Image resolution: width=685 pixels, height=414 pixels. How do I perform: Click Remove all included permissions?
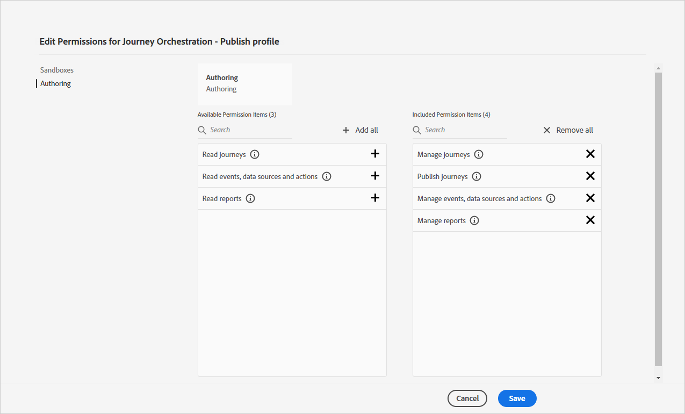[568, 130]
